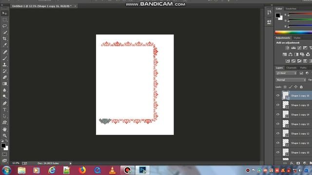Screen dimensions: 312x175
Task: Select the Dodge tool
Action: pyautogui.click(x=4, y=96)
